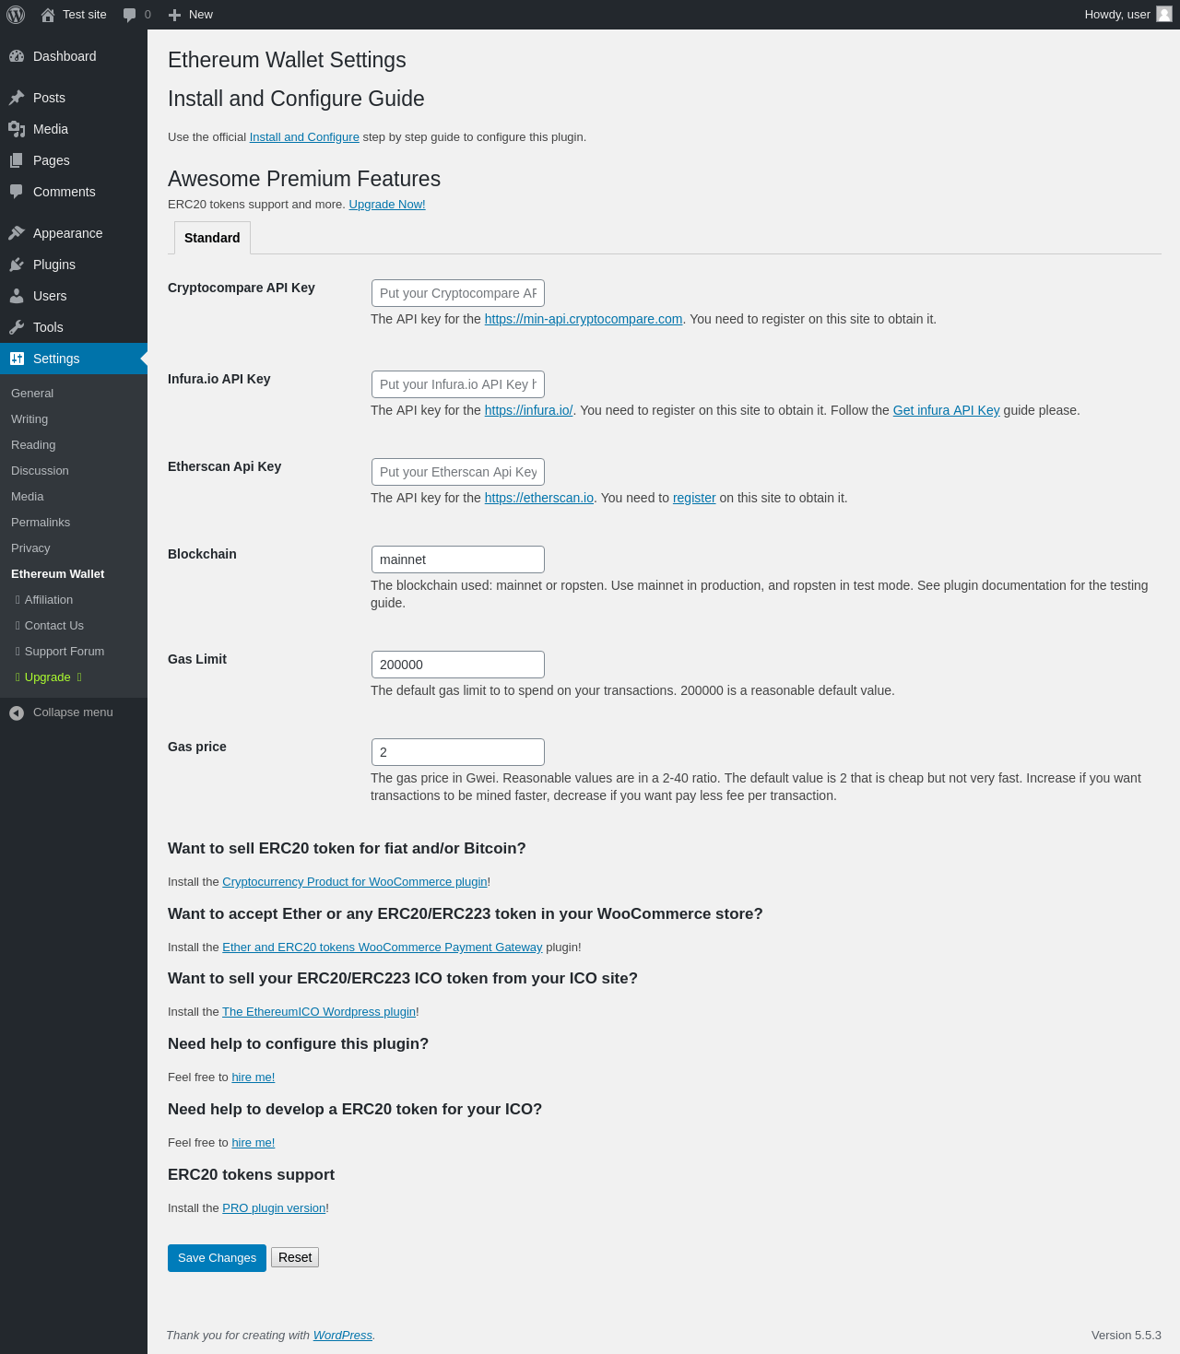Open the Permalinks settings submenu
The height and width of the screenshot is (1354, 1180).
click(x=41, y=523)
